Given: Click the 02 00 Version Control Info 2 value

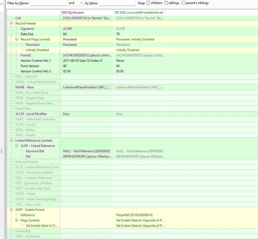Looking at the screenshot, I should [x=67, y=71].
